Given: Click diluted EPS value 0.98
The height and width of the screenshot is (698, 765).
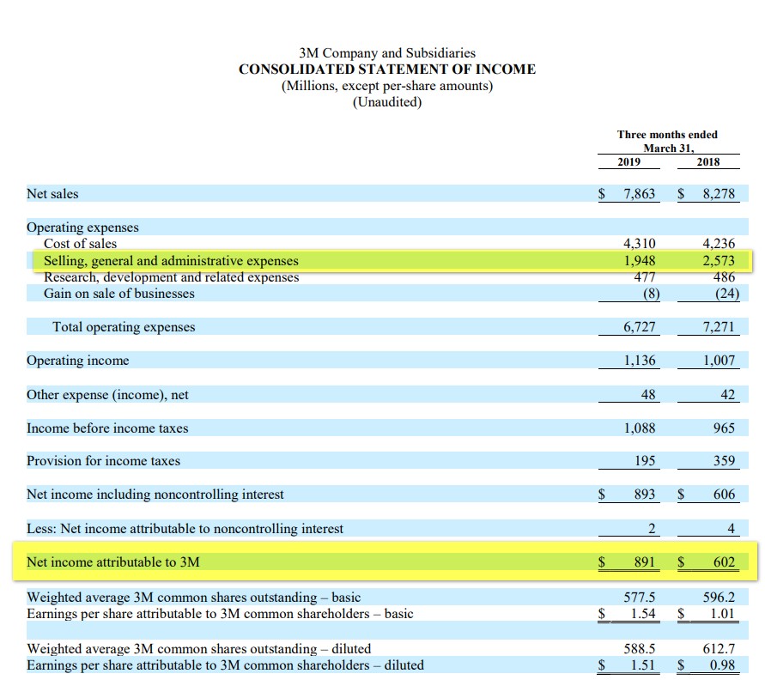Looking at the screenshot, I should point(722,665).
